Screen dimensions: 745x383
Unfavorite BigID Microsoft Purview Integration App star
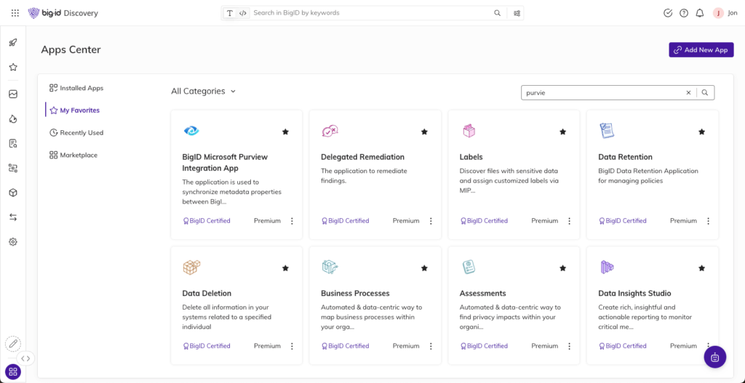pos(285,132)
